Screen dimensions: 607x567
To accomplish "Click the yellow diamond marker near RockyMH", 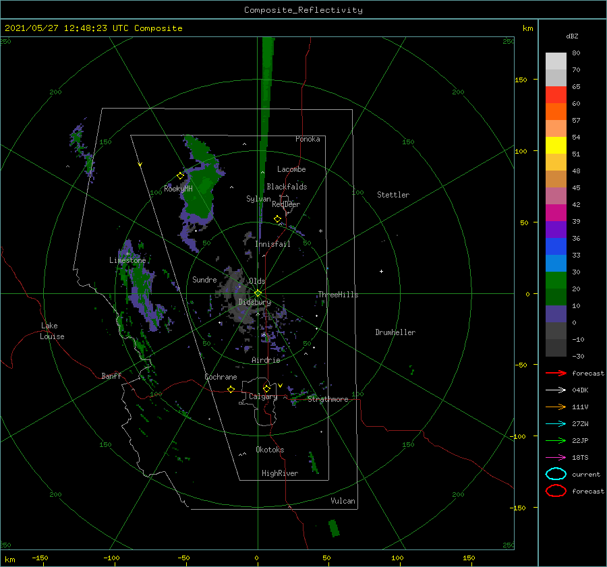I will [x=180, y=176].
